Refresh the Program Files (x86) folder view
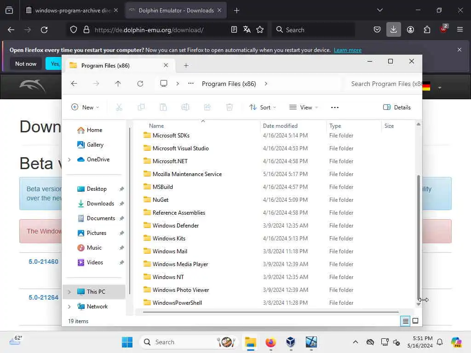 [x=140, y=84]
